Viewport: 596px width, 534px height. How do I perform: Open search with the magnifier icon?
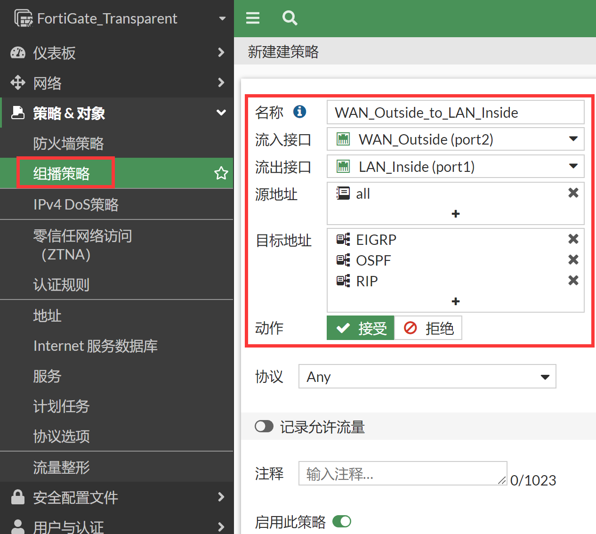pos(290,18)
